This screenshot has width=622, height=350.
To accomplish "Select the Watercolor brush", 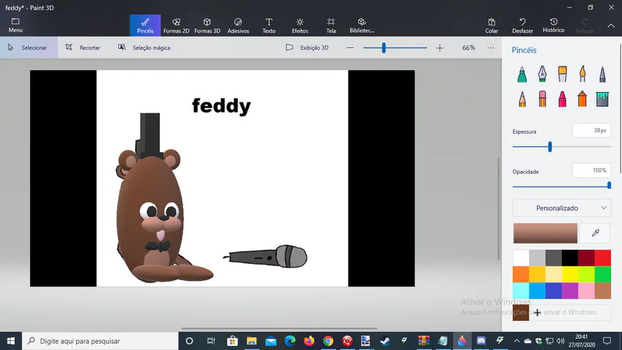I will point(583,74).
